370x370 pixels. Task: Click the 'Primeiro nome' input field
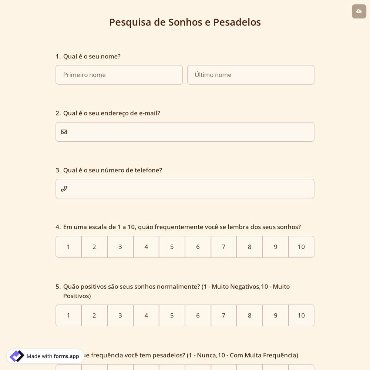pyautogui.click(x=119, y=75)
